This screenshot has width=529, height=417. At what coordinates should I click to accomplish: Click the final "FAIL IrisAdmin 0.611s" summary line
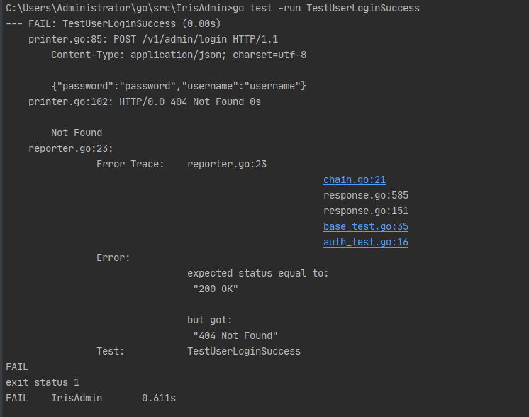coord(91,398)
